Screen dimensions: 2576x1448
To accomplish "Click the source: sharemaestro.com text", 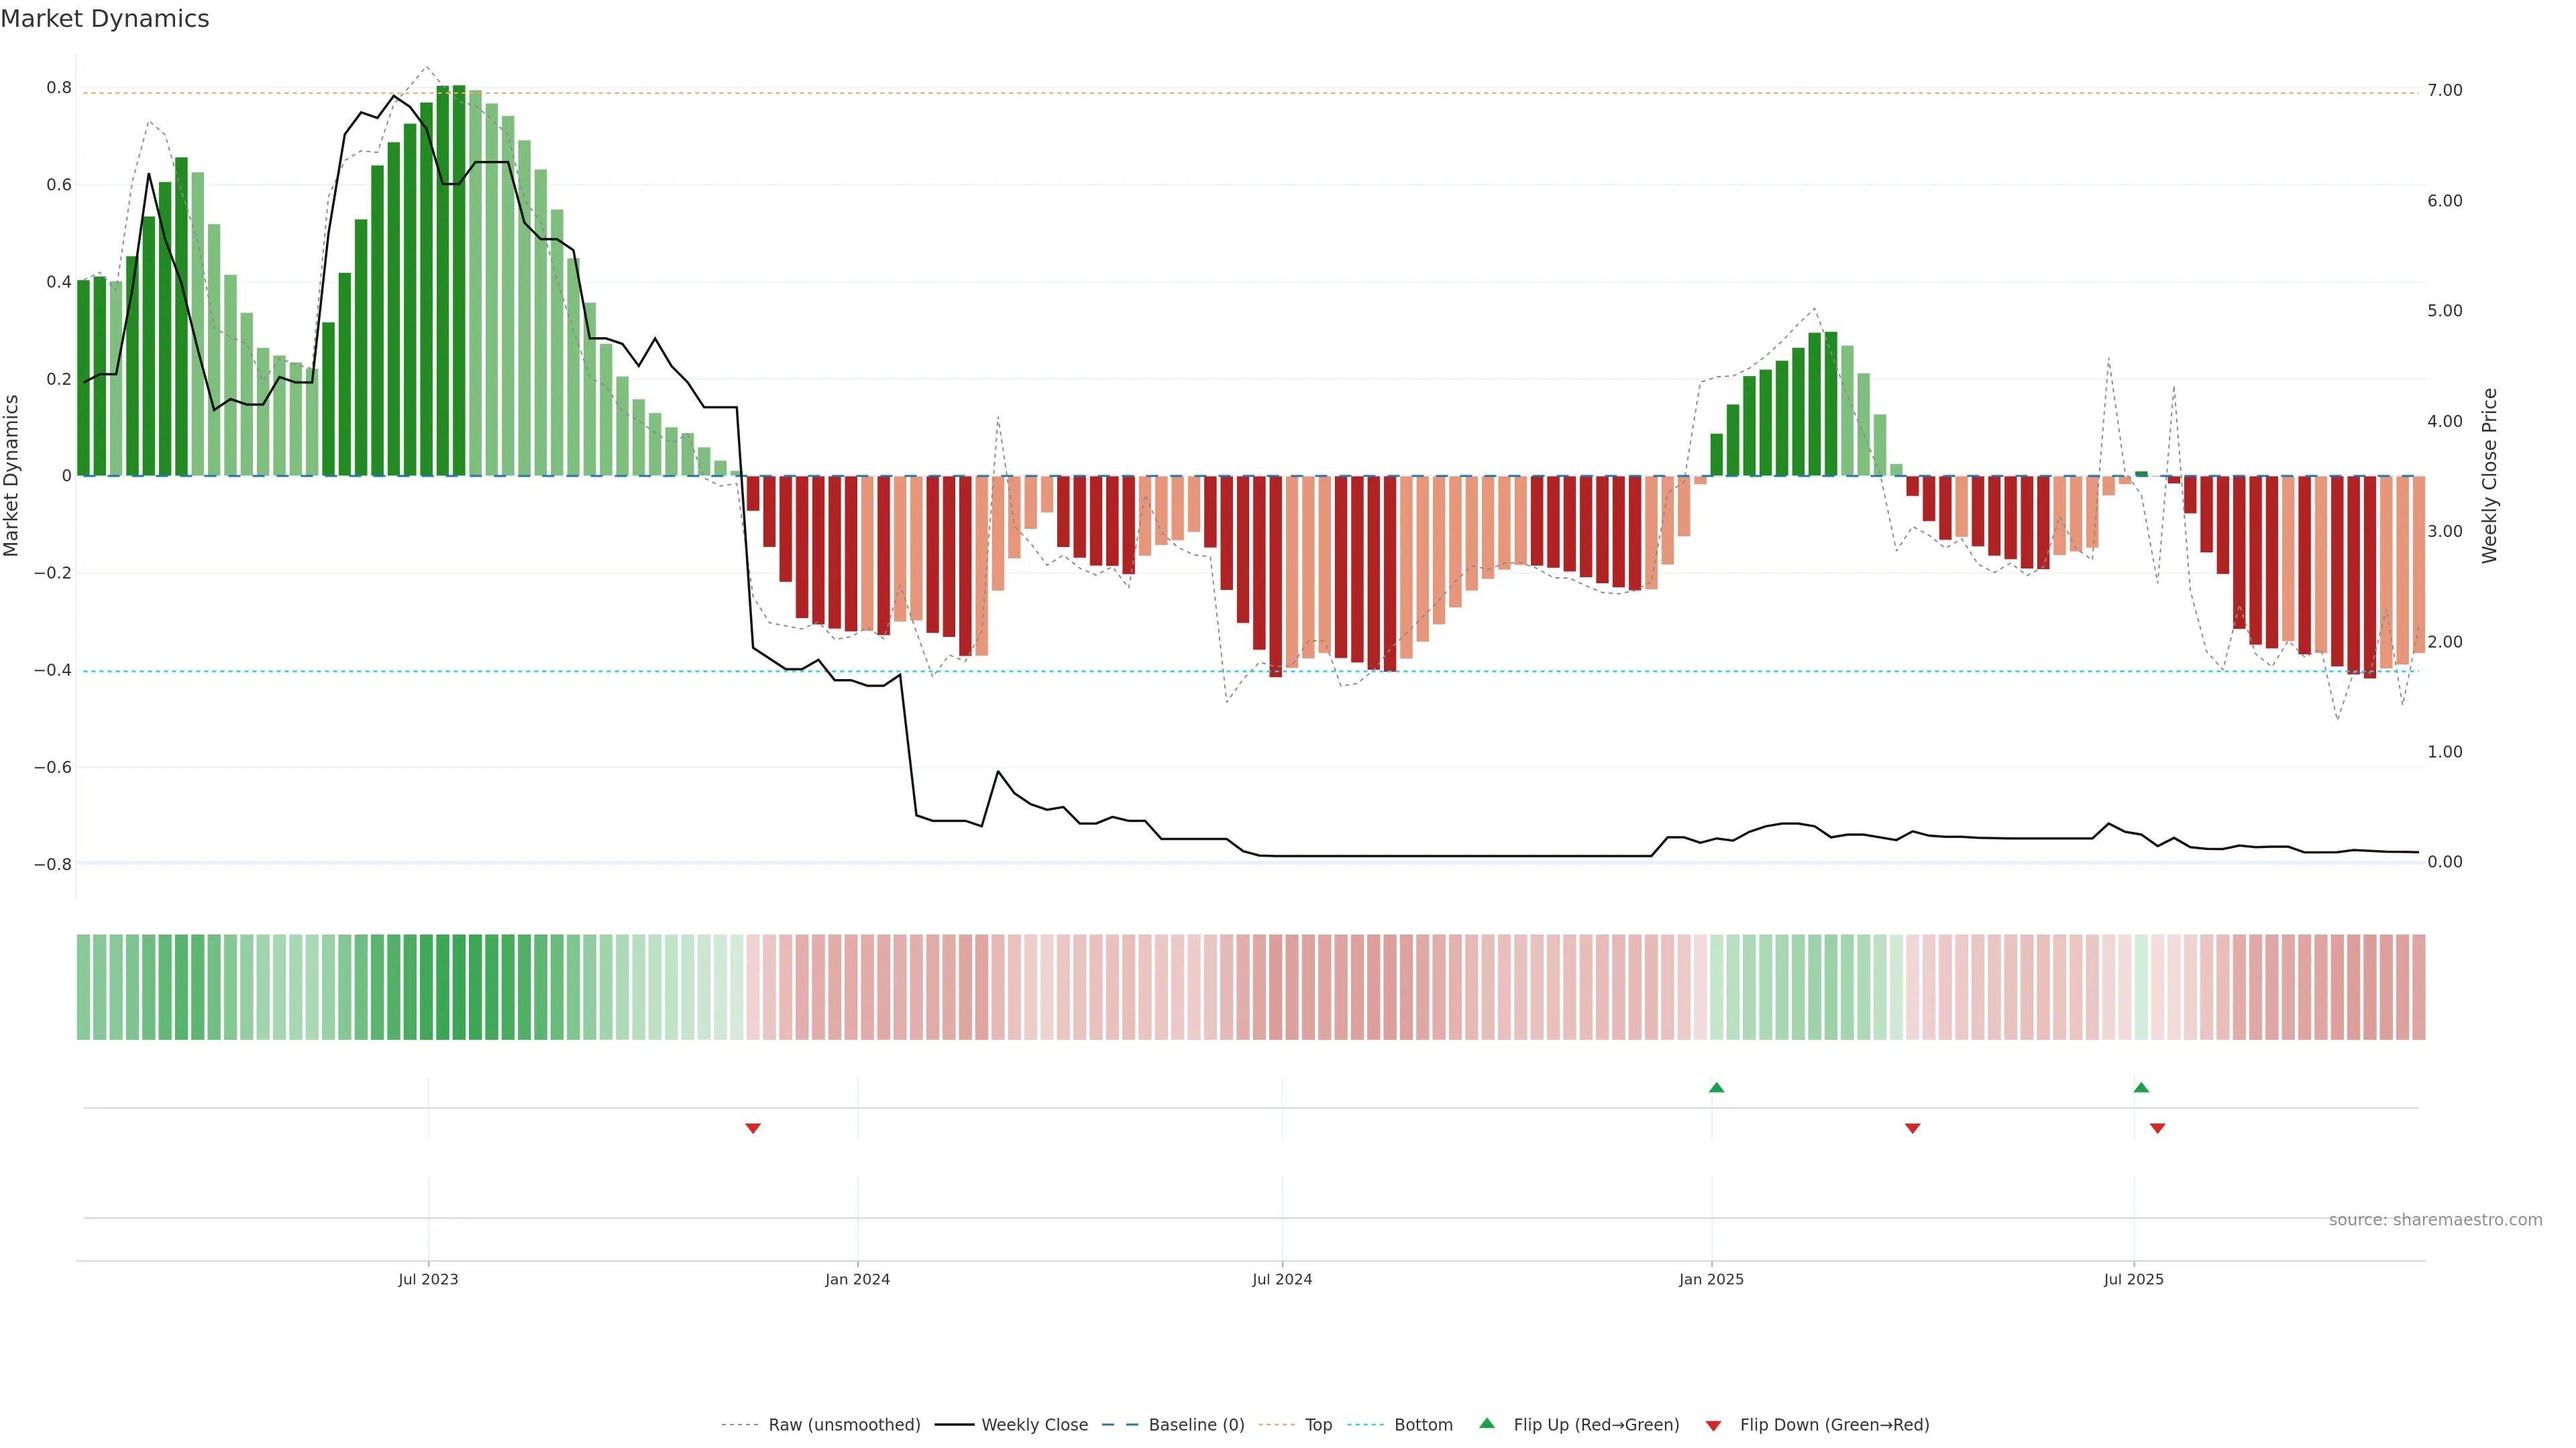I will (x=2435, y=1220).
